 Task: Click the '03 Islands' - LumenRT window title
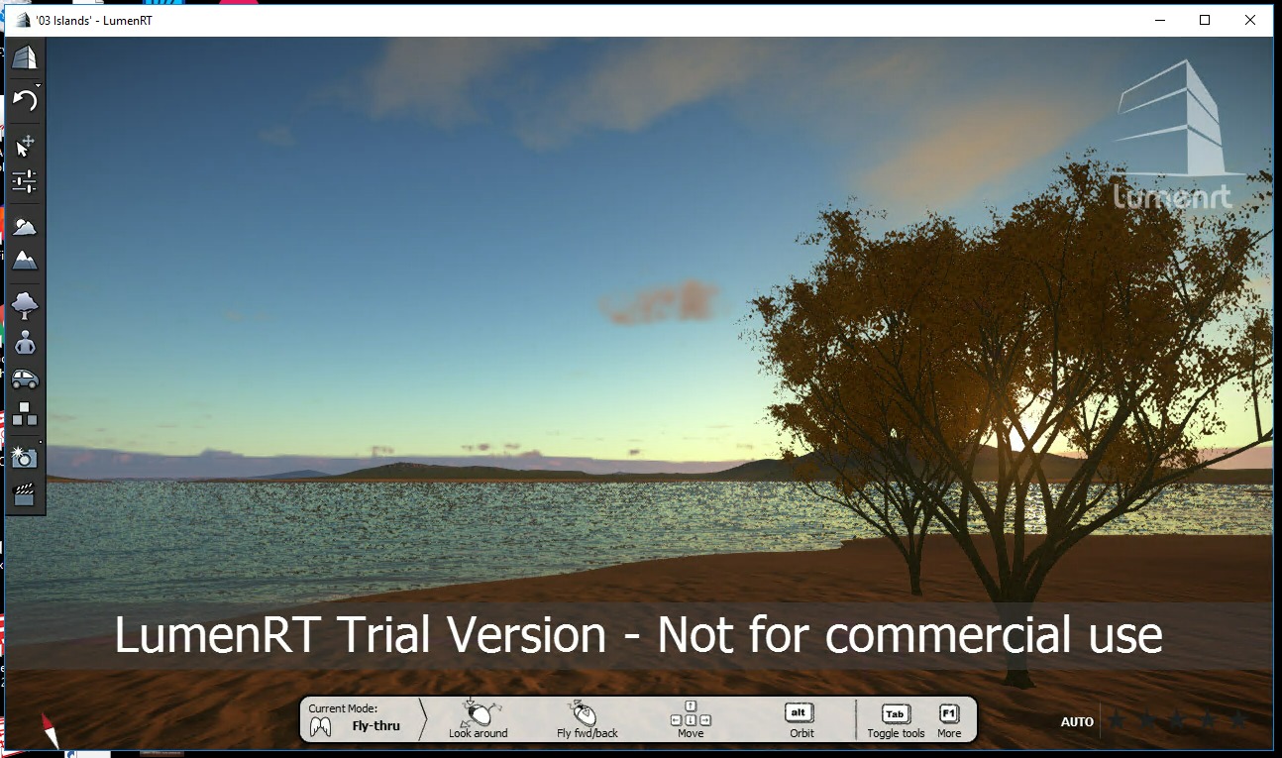(x=94, y=20)
